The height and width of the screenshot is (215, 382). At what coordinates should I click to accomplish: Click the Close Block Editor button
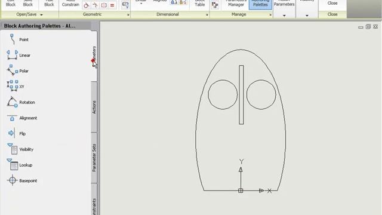(332, 4)
